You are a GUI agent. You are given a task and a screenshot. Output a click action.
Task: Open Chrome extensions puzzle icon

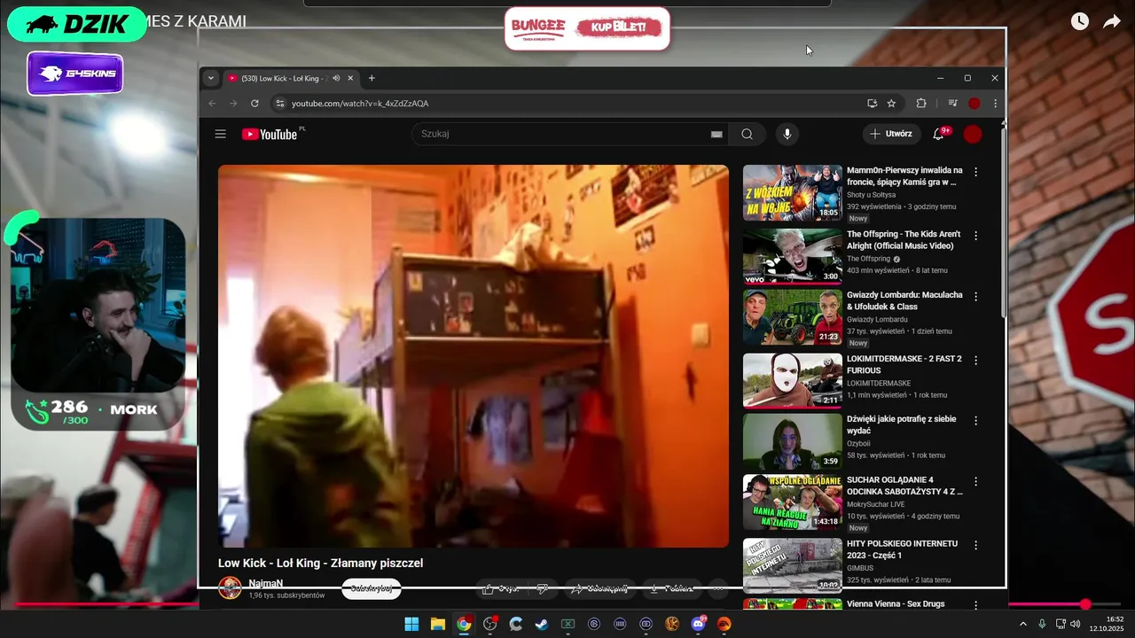point(921,104)
